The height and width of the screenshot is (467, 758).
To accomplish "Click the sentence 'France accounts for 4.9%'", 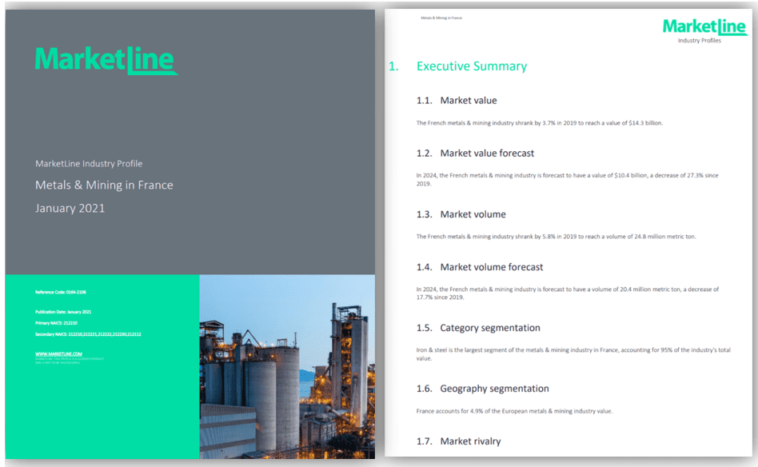I will pos(514,411).
